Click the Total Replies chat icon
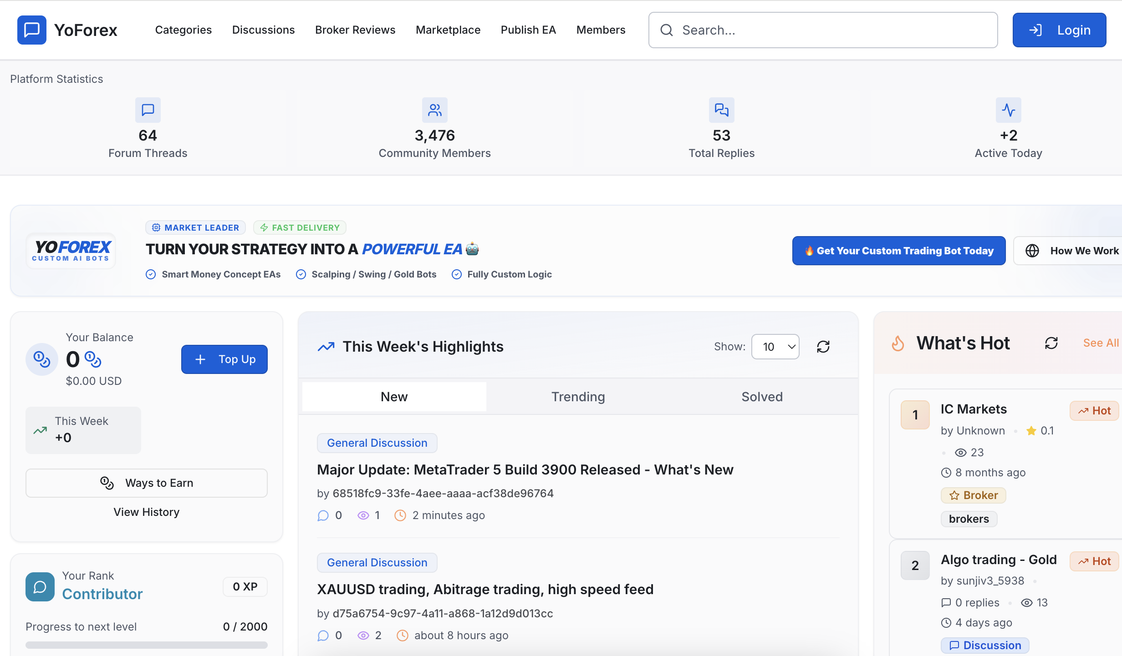1122x656 pixels. (722, 110)
